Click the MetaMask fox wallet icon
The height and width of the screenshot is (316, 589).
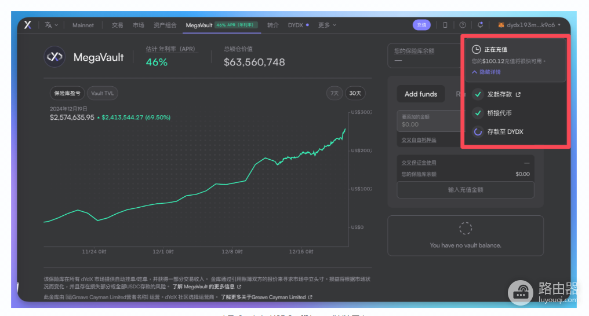coord(501,25)
